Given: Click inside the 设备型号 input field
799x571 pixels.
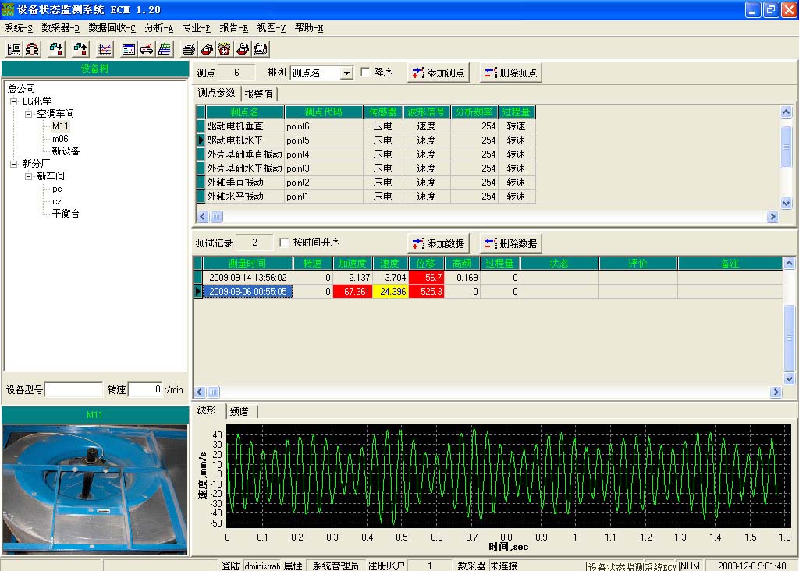Looking at the screenshot, I should [x=74, y=389].
